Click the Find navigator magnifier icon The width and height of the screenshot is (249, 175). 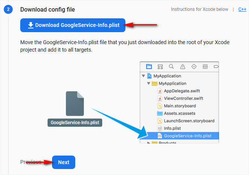click(171, 67)
